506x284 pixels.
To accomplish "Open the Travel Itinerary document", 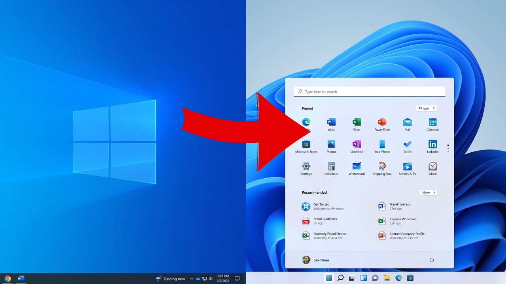I will point(394,206).
